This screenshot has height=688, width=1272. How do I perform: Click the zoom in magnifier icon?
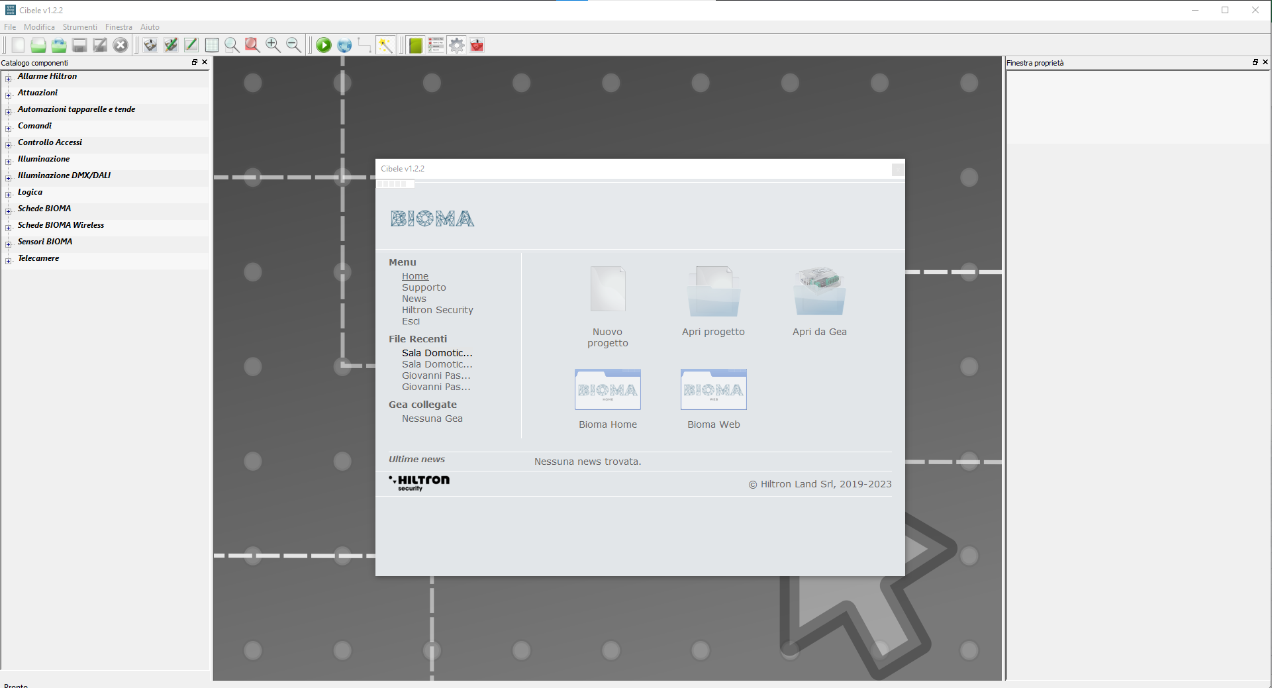point(273,45)
